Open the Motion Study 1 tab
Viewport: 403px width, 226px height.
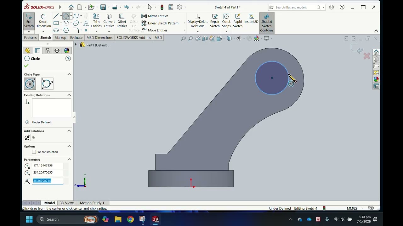92,203
